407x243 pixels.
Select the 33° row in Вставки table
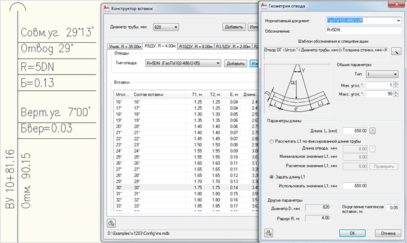tap(186, 206)
